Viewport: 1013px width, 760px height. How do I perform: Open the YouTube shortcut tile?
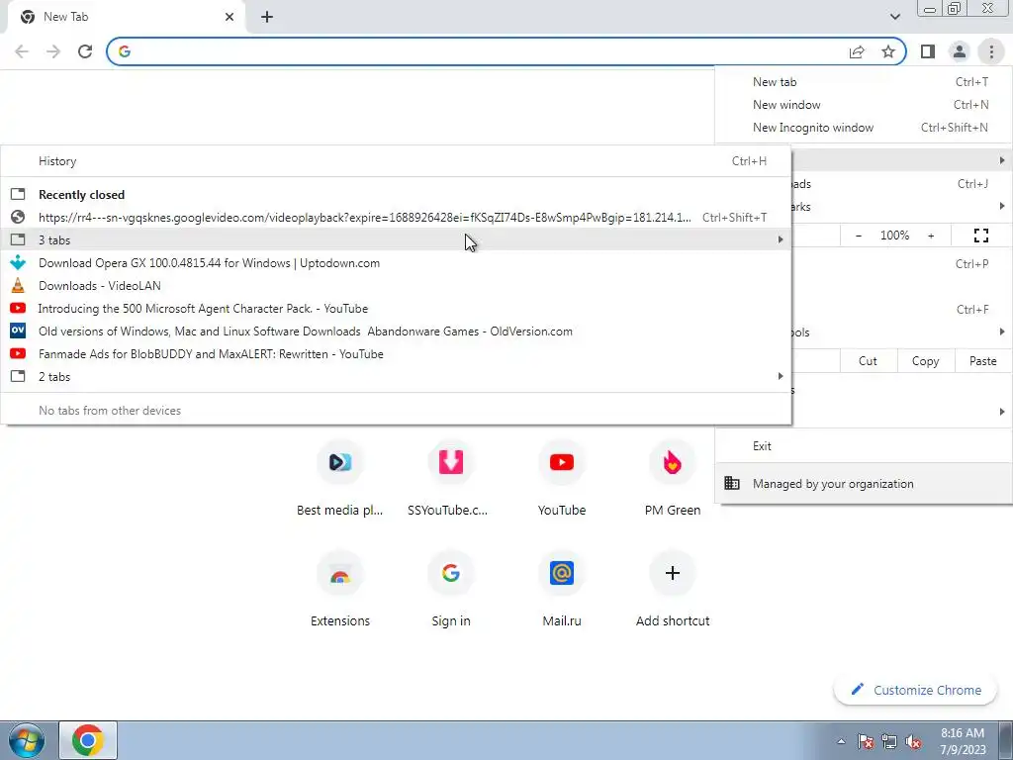pyautogui.click(x=562, y=478)
